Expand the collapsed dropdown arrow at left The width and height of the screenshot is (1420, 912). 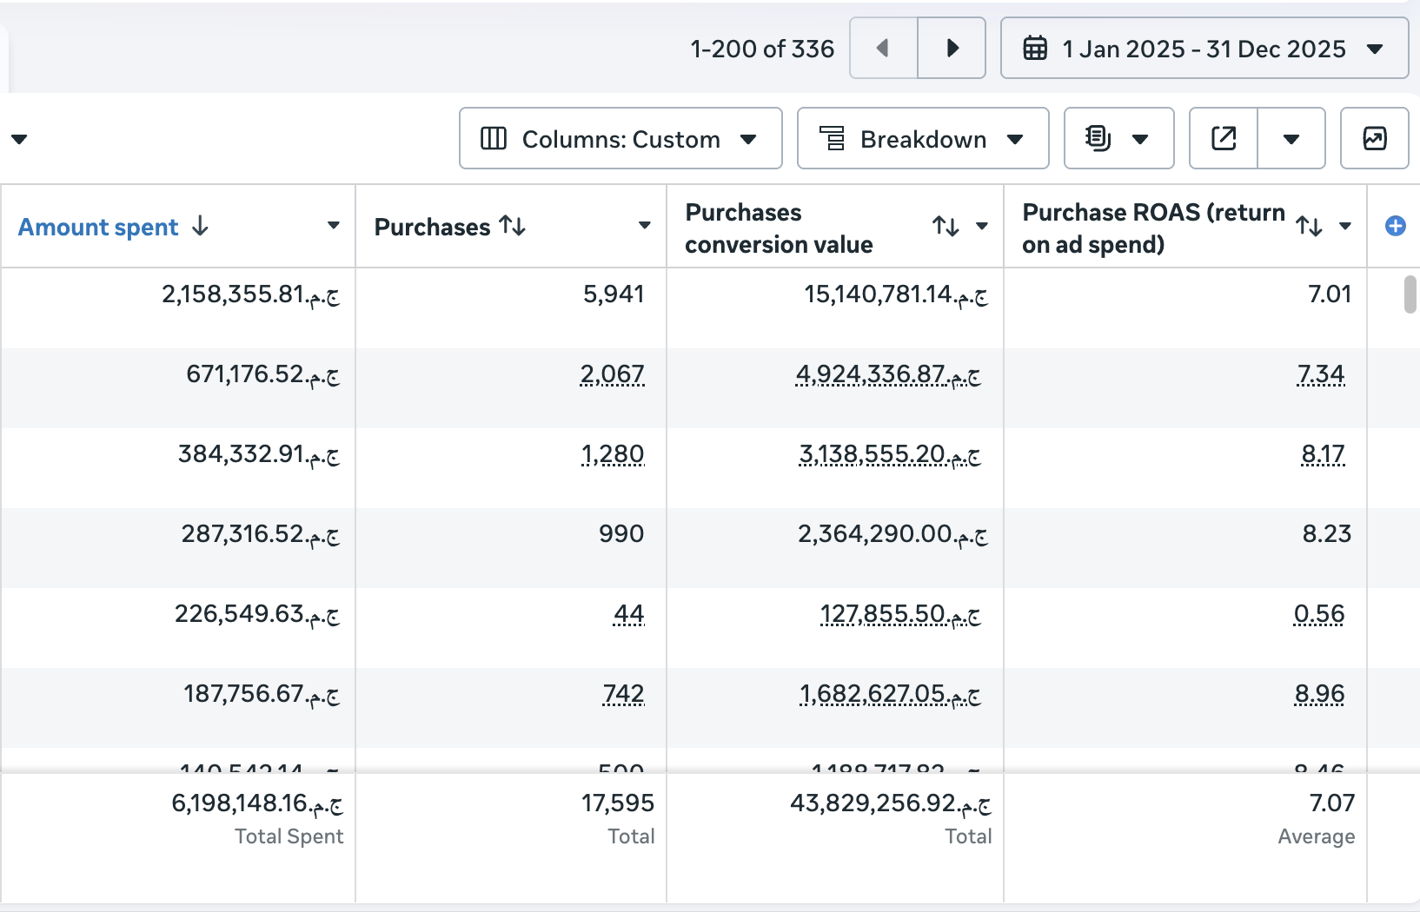(19, 138)
